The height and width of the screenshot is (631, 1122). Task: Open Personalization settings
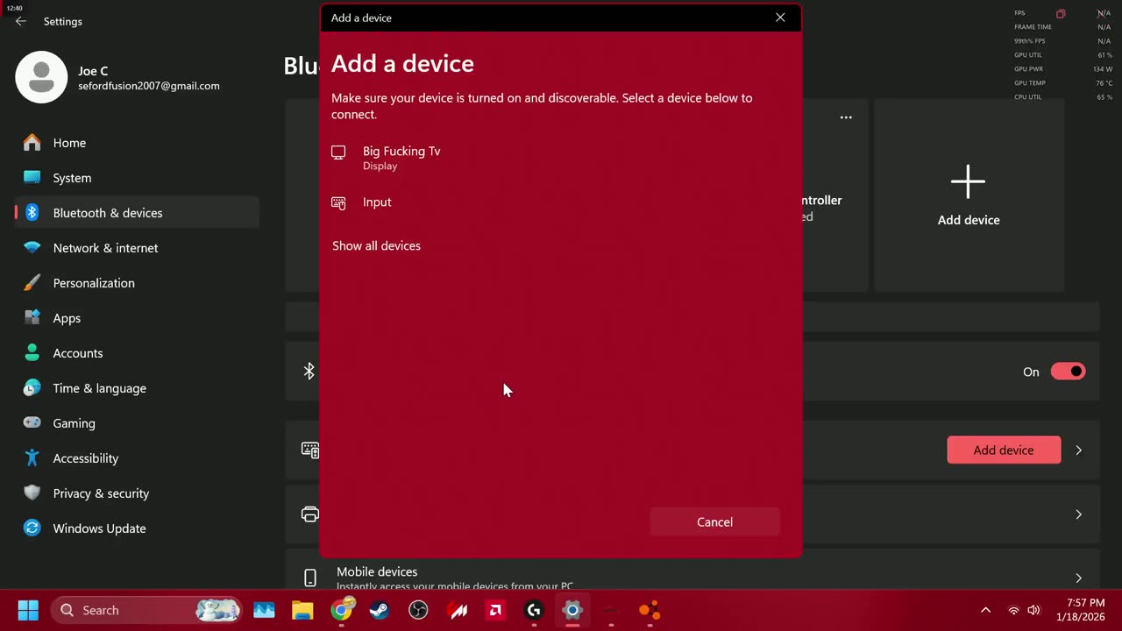[137, 283]
